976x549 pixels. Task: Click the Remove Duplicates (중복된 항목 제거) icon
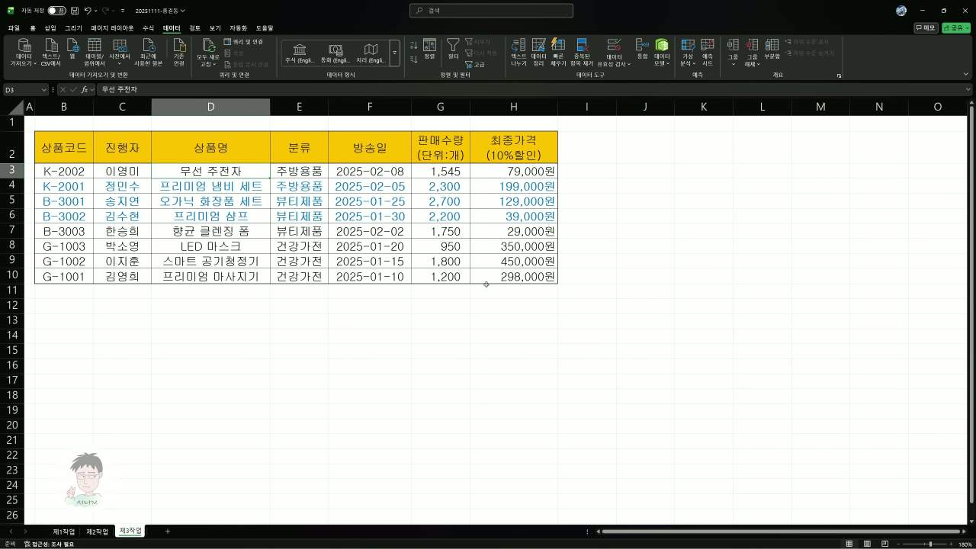[582, 47]
